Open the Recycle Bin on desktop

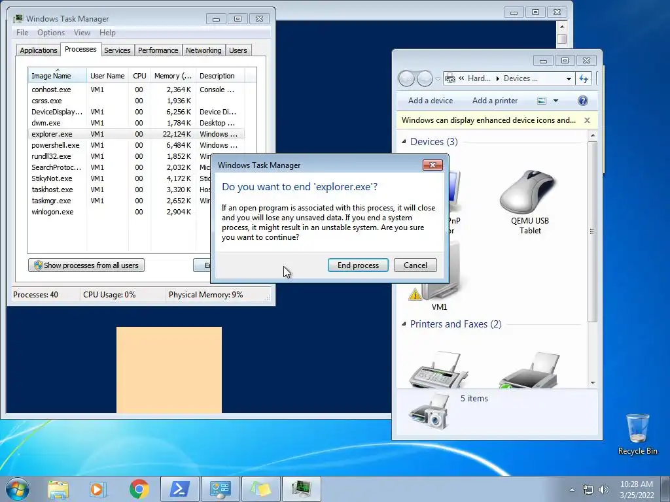[637, 434]
